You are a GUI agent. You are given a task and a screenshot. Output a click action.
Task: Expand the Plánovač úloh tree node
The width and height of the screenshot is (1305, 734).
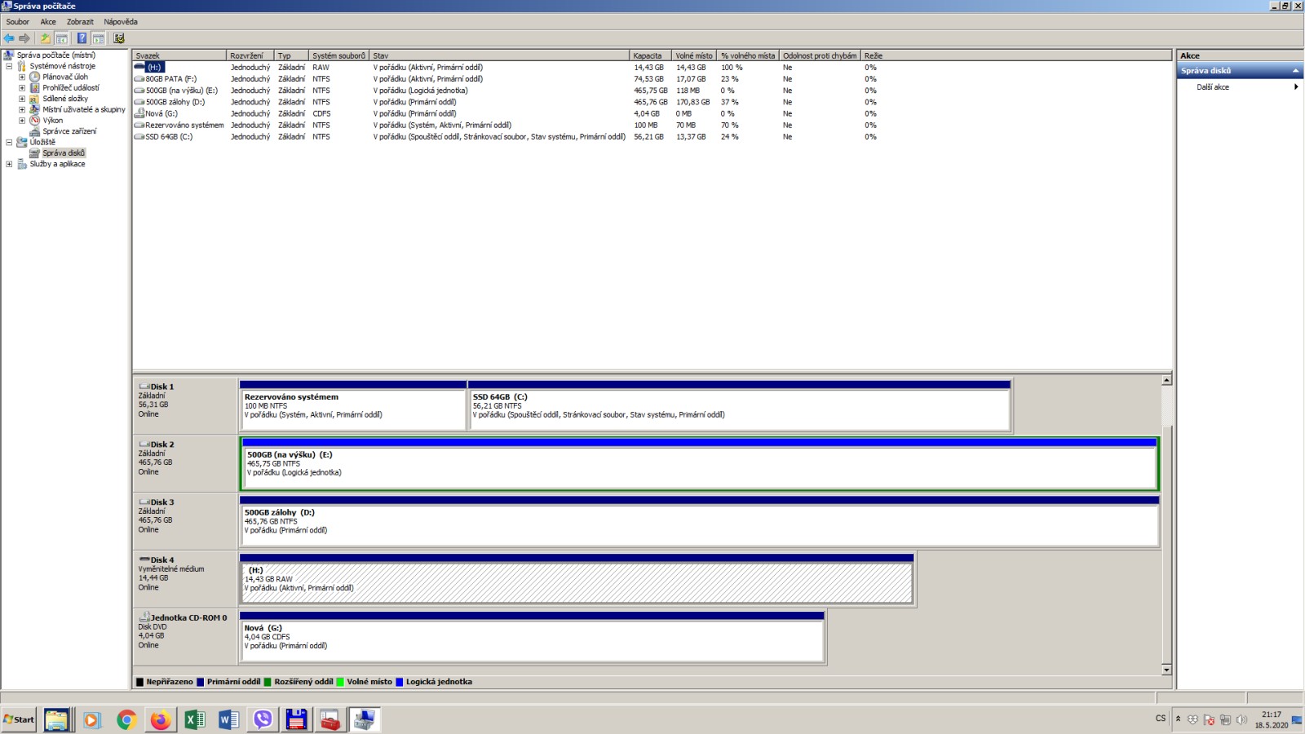(22, 77)
